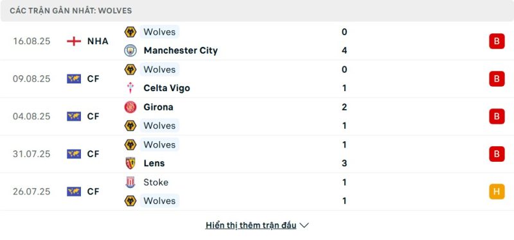Image resolution: width=514 pixels, height=240 pixels.
Task: Open the Manchester City team name
Action: 181,51
